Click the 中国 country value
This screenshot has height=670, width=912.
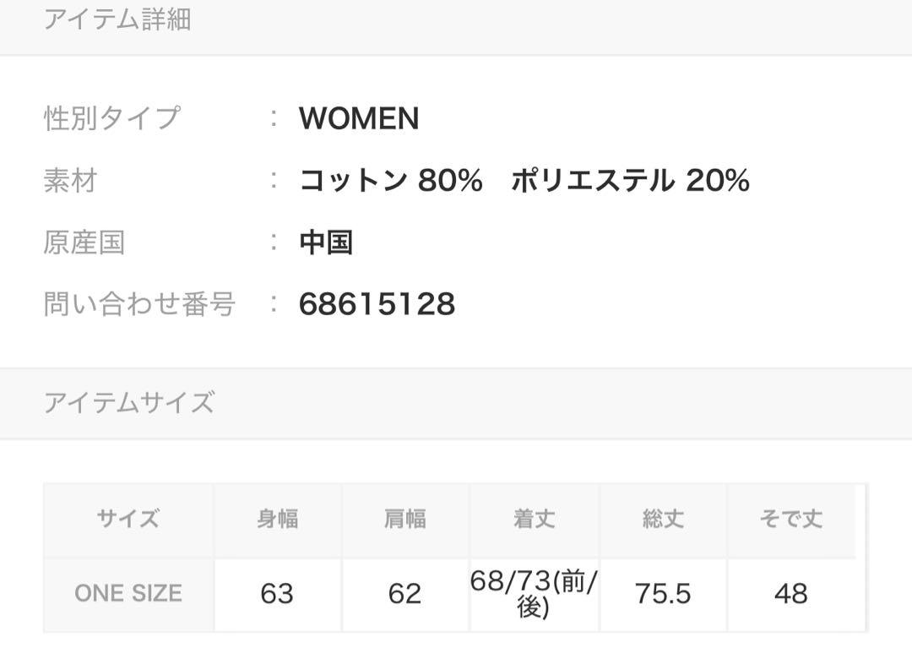tap(326, 242)
